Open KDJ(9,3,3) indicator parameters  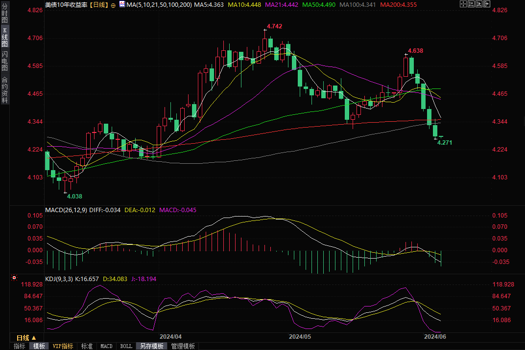(x=59, y=279)
